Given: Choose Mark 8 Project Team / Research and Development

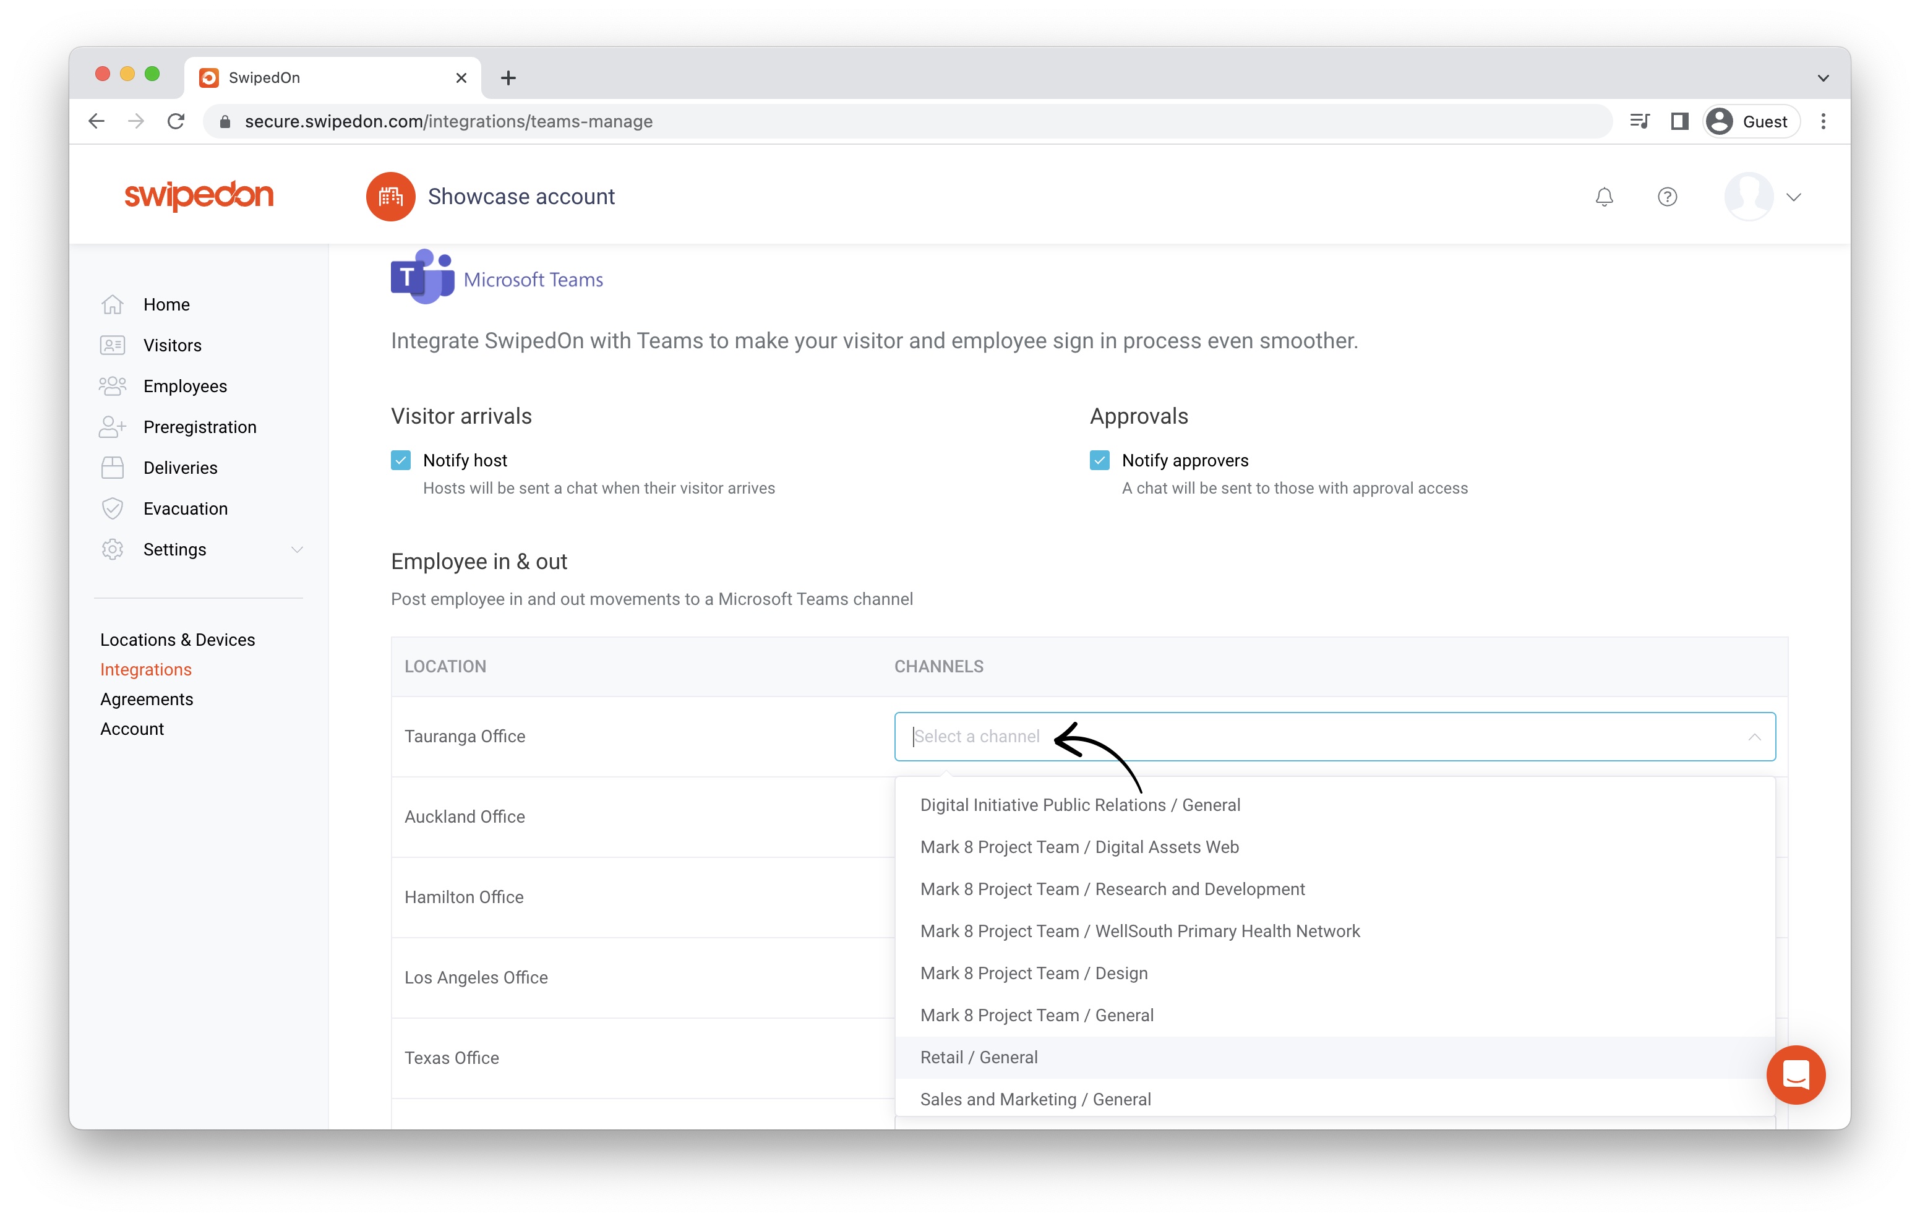Looking at the screenshot, I should click(1335, 889).
